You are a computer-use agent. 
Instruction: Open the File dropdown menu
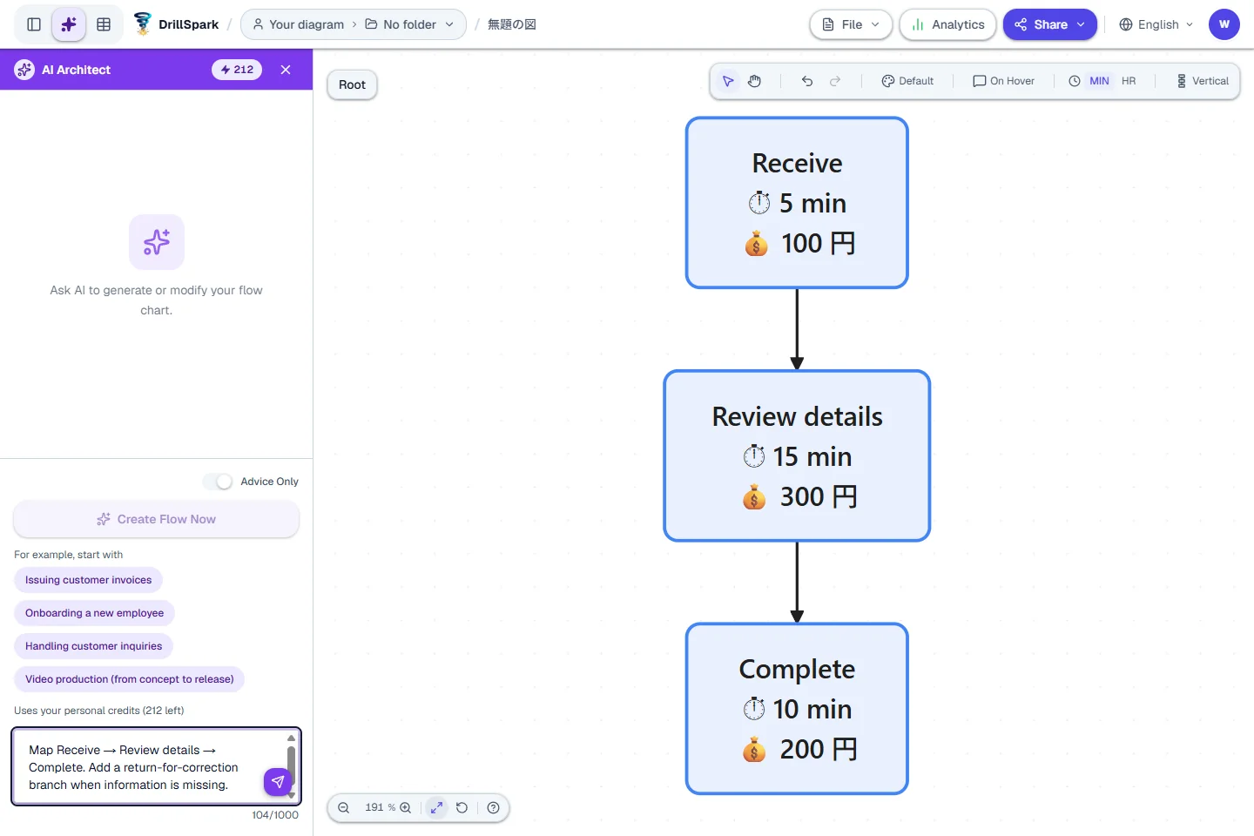coord(851,24)
